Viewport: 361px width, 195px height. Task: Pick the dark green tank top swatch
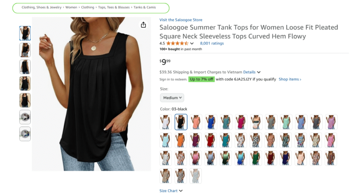[256, 158]
